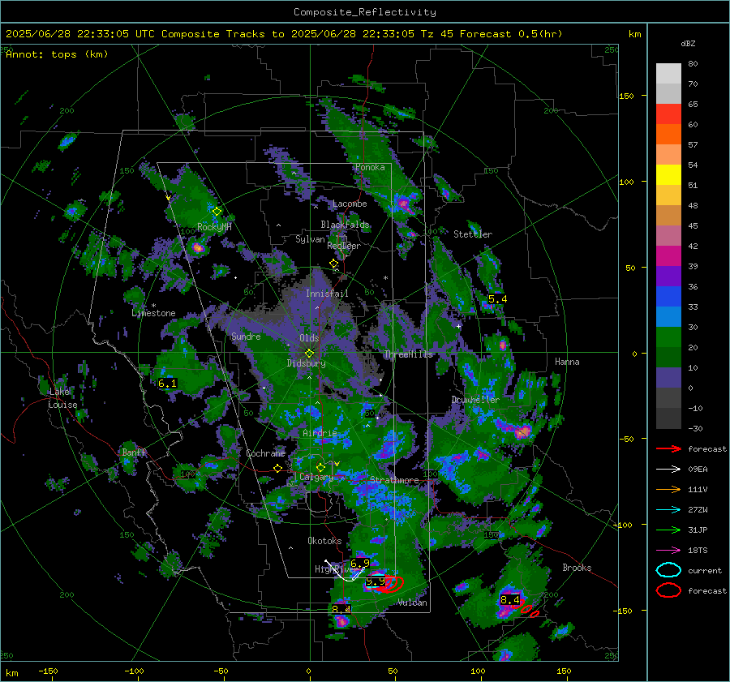Click the Vulcan town label
Screen dimensions: 730x682
click(x=413, y=603)
